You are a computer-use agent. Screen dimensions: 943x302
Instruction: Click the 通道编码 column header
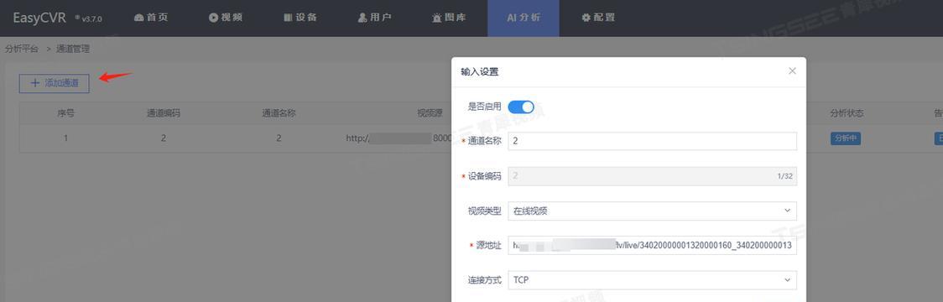pyautogui.click(x=164, y=113)
